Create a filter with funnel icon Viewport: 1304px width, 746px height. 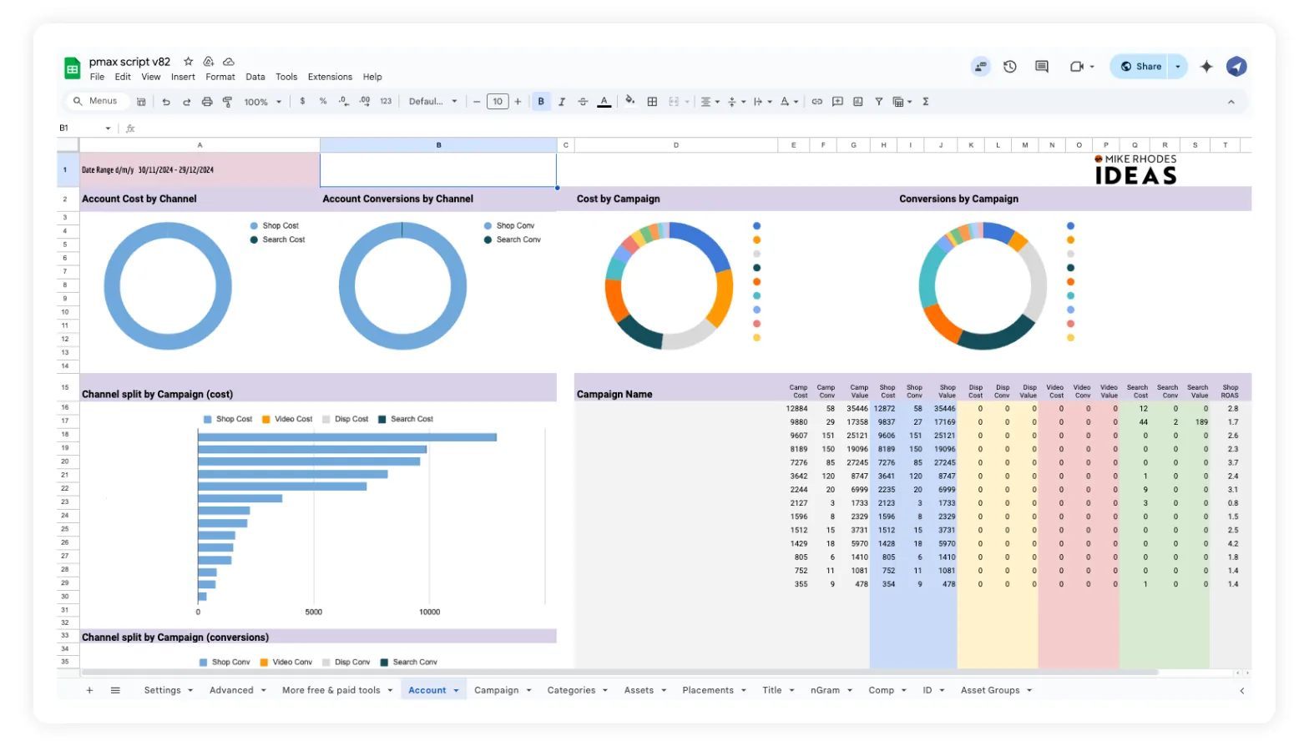[x=878, y=102]
